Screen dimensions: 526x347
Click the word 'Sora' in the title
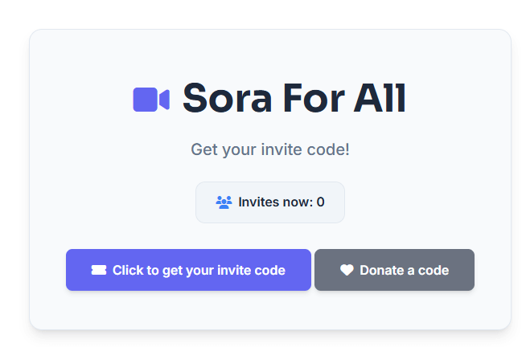226,99
